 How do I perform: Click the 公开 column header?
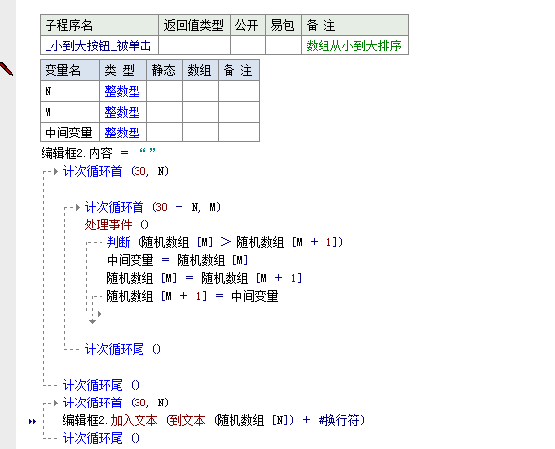[247, 25]
